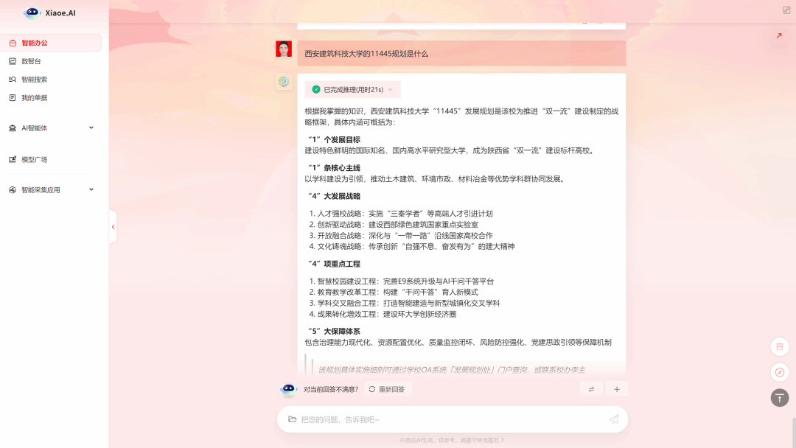Click the 智能采集应用 icon
This screenshot has height=448, width=796.
[x=13, y=190]
